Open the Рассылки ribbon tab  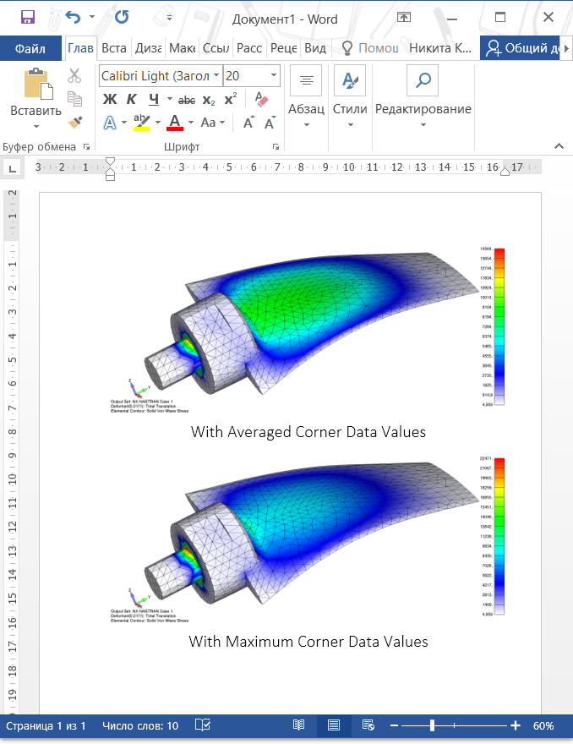(x=249, y=48)
